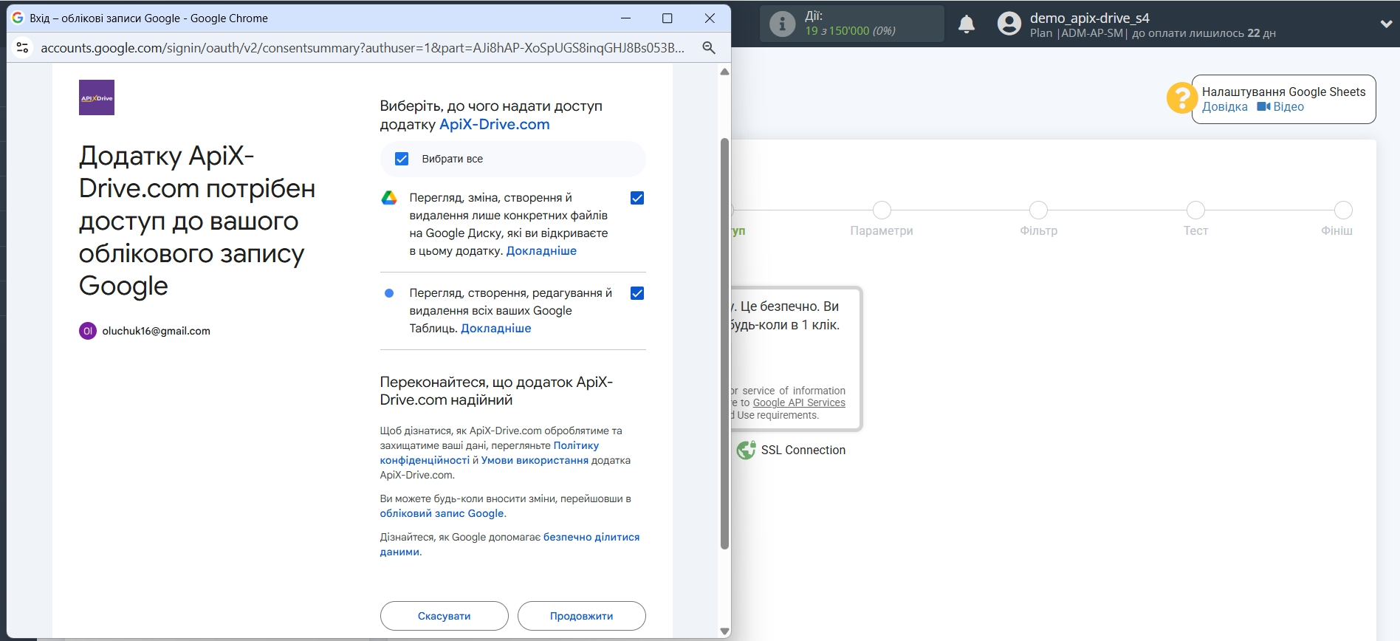
Task: Open the Google API Services link
Action: [799, 402]
